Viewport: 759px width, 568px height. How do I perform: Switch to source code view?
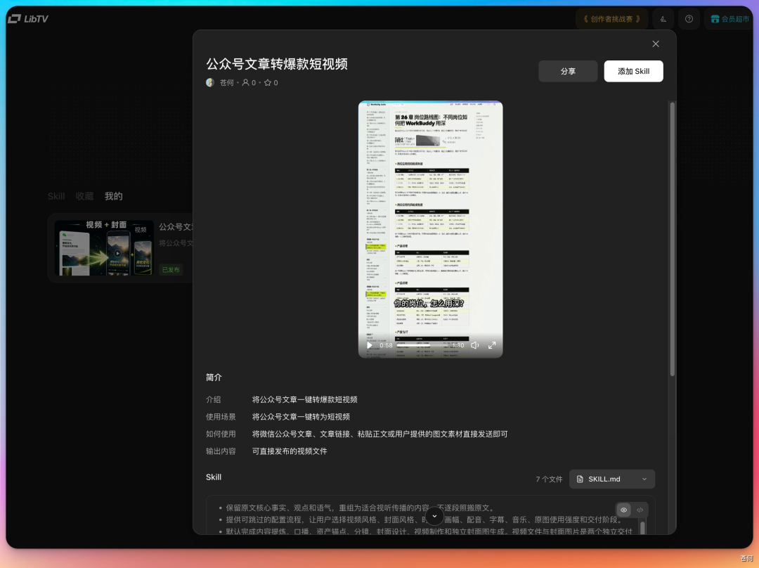[640, 510]
